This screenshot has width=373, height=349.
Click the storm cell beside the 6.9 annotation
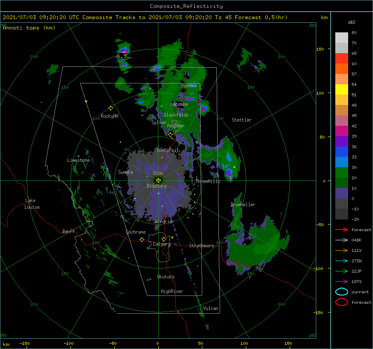coord(124,51)
